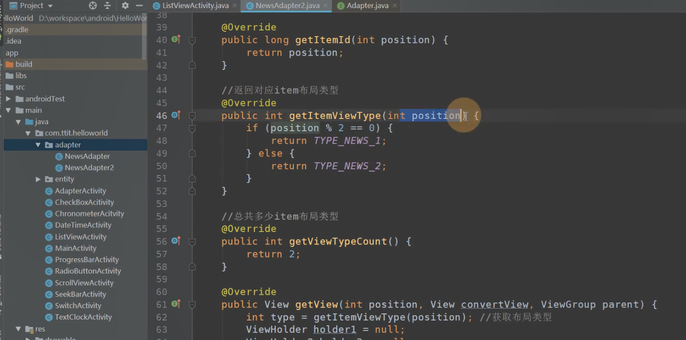Screen dimensions: 686x340
Task: Open SeekBarActivity class in tree
Action: click(80, 294)
